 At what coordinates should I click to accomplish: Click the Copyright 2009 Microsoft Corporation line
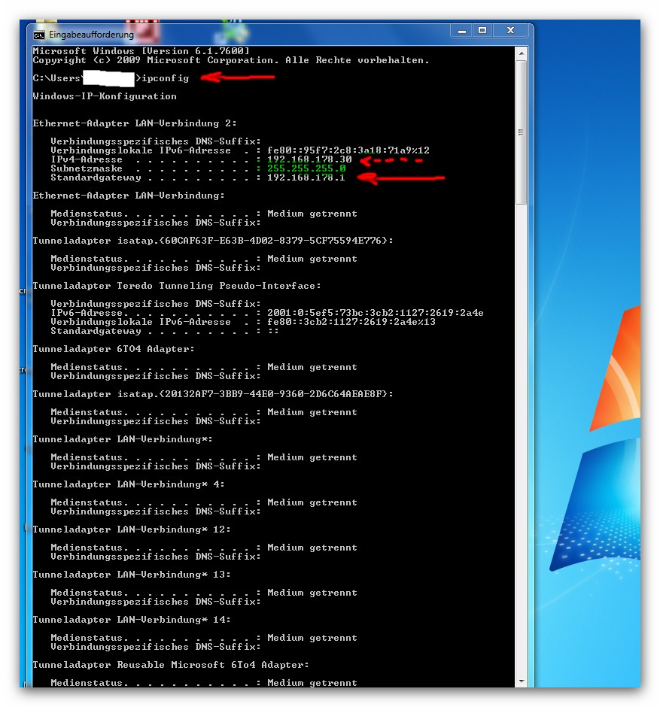pos(231,60)
